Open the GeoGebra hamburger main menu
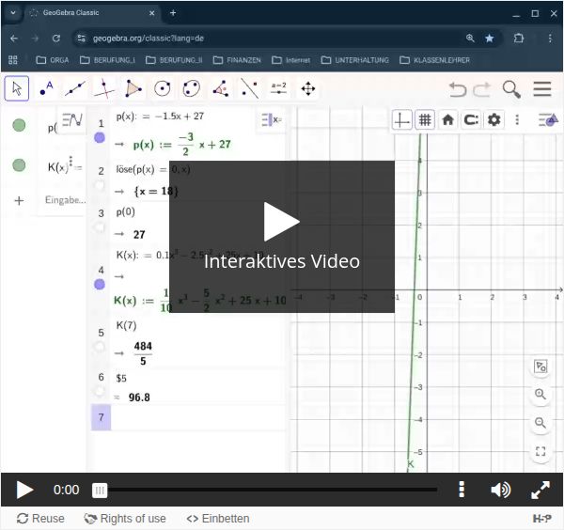564x530 pixels. (x=542, y=89)
